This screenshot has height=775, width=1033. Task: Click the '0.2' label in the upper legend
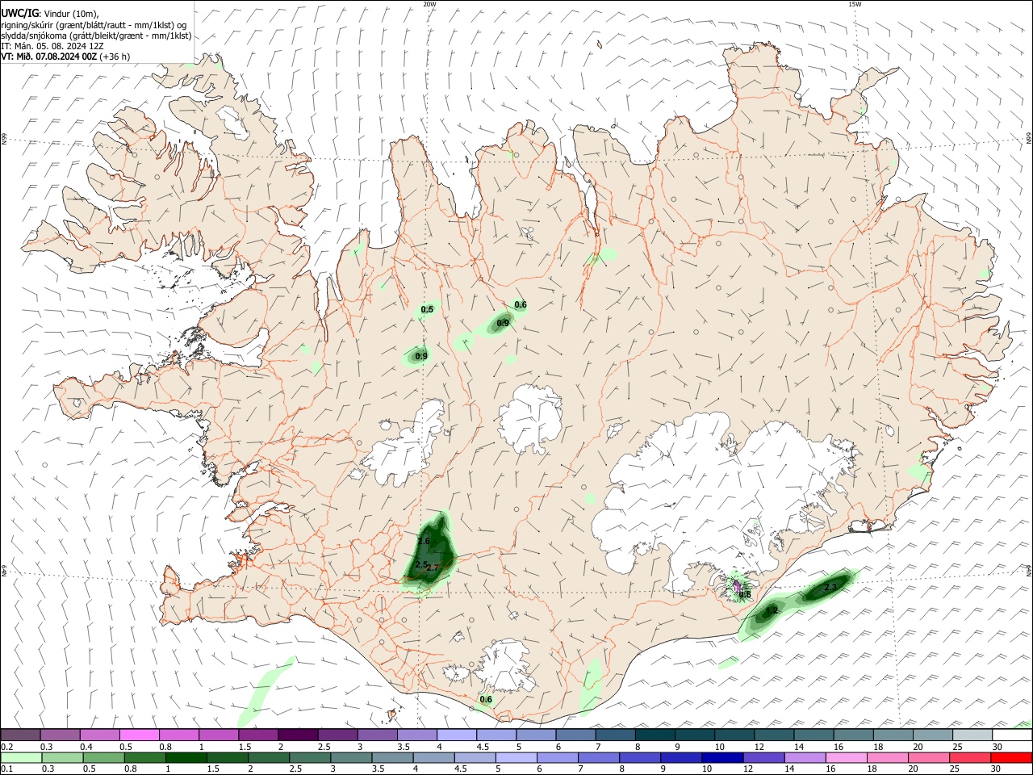click(6, 747)
